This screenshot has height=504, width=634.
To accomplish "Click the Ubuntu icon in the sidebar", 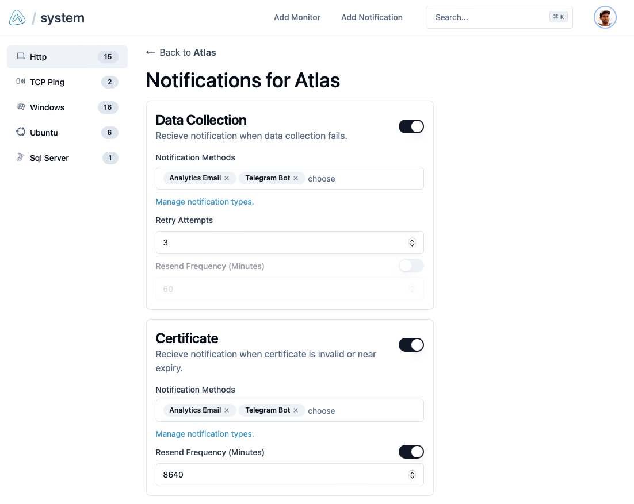I will click(20, 133).
